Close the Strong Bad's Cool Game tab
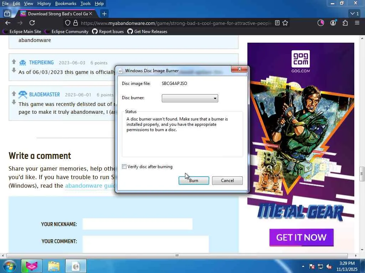The height and width of the screenshot is (273, 365). [x=91, y=14]
